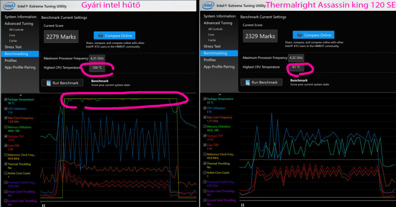This screenshot has height=207, width=396.
Task: Enable Current Limit Throttling checkbox in right window
Action: pos(204,201)
